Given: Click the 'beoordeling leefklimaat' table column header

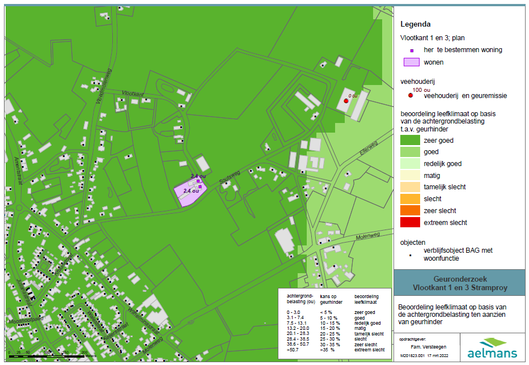Looking at the screenshot, I should tap(366, 299).
